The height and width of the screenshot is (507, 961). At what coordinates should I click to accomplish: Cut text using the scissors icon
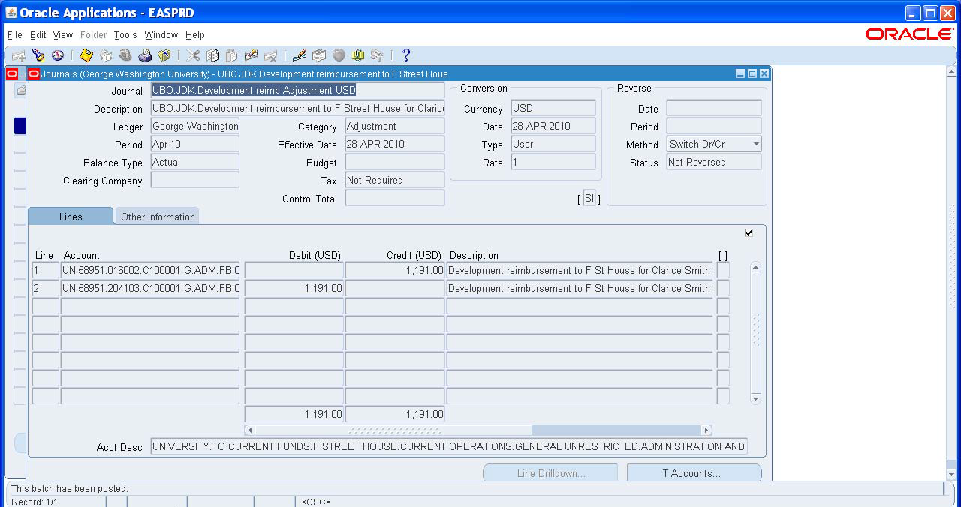point(192,55)
